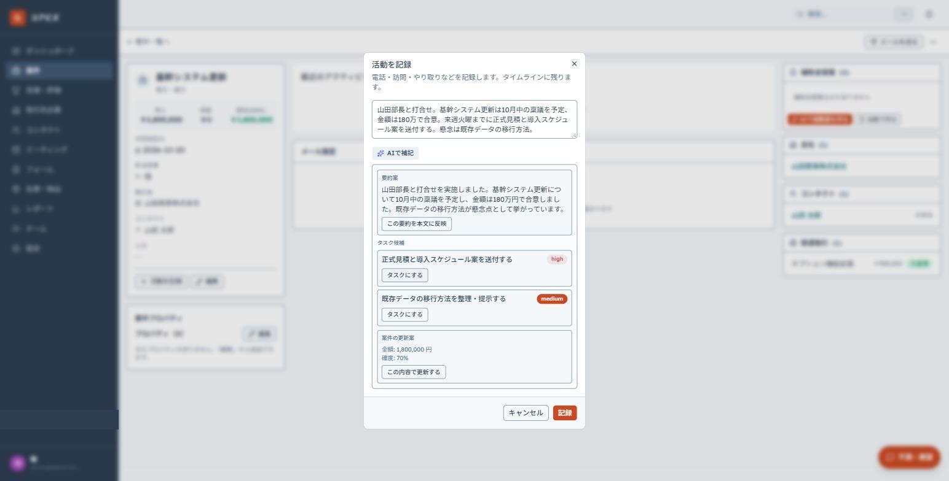Click the 活動を記録 dialog title

[392, 64]
